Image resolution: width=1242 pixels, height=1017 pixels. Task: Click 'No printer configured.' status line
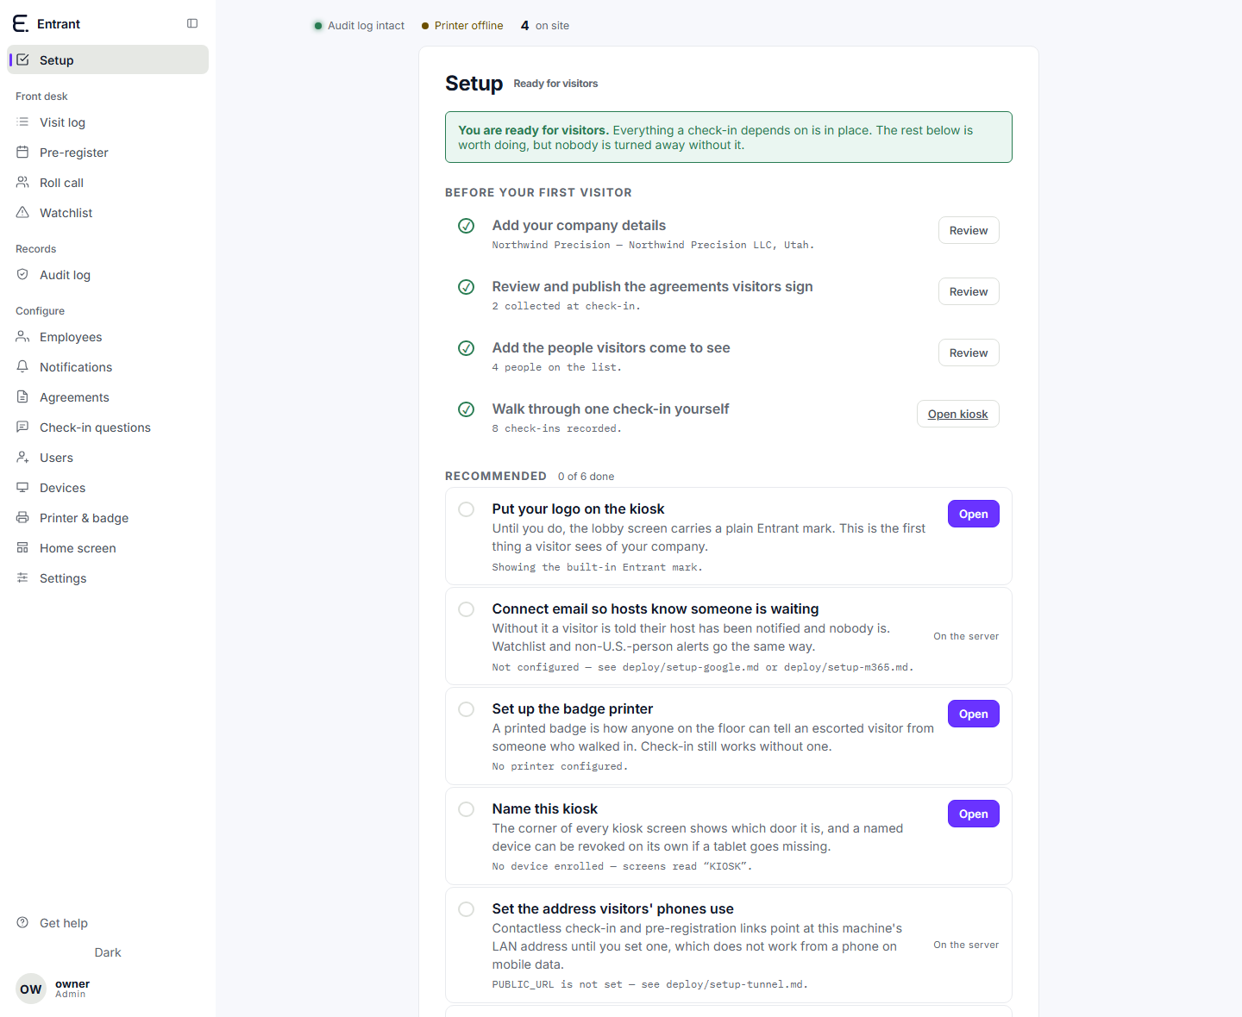(x=560, y=766)
